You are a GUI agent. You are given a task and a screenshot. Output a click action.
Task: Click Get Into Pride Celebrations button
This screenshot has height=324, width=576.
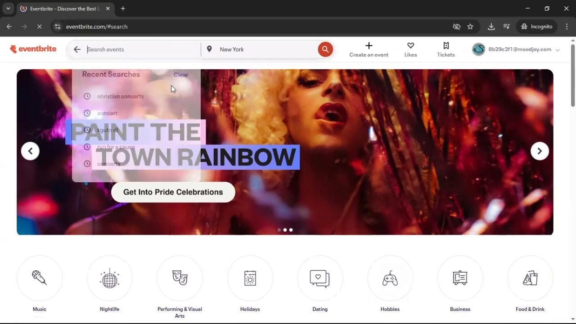(x=173, y=192)
